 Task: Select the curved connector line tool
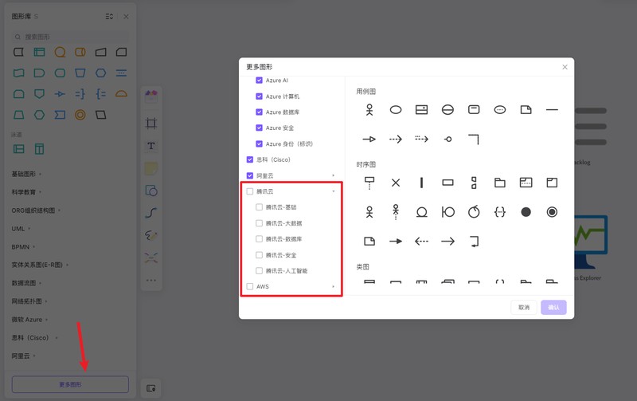point(151,213)
